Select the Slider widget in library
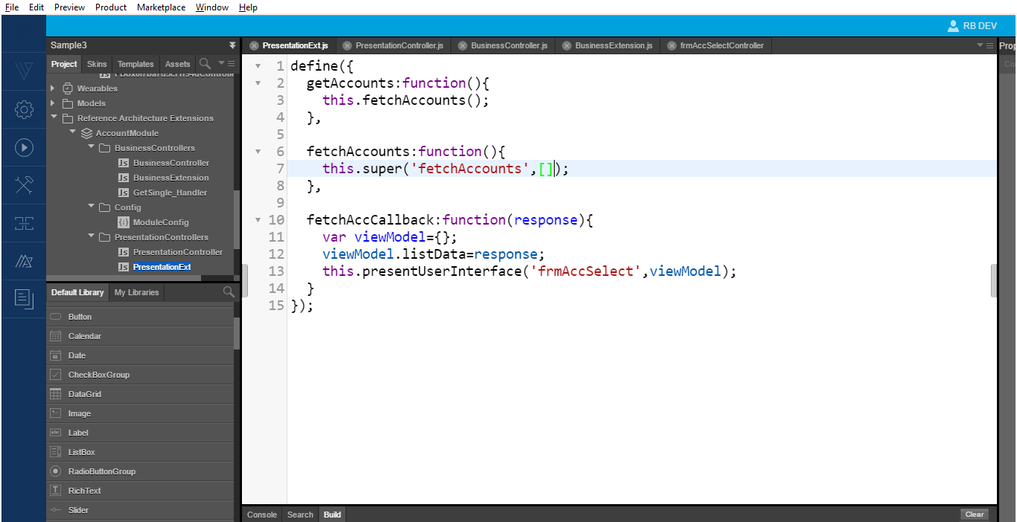The image size is (1017, 522). [x=140, y=510]
